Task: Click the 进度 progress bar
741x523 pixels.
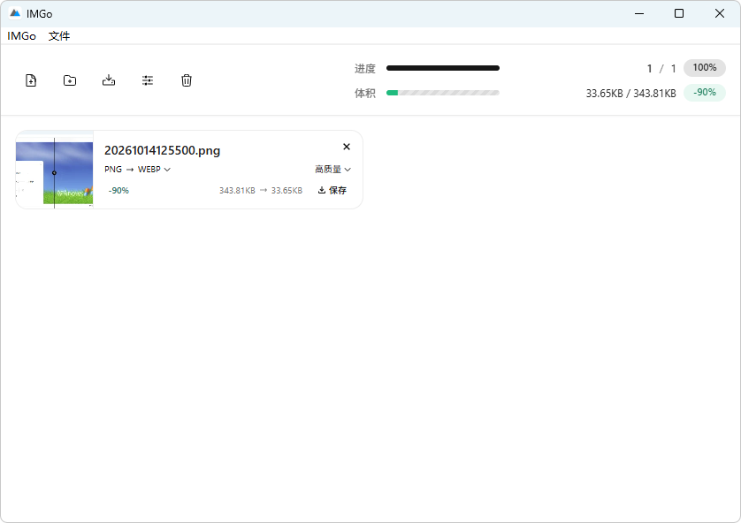Action: click(x=443, y=68)
